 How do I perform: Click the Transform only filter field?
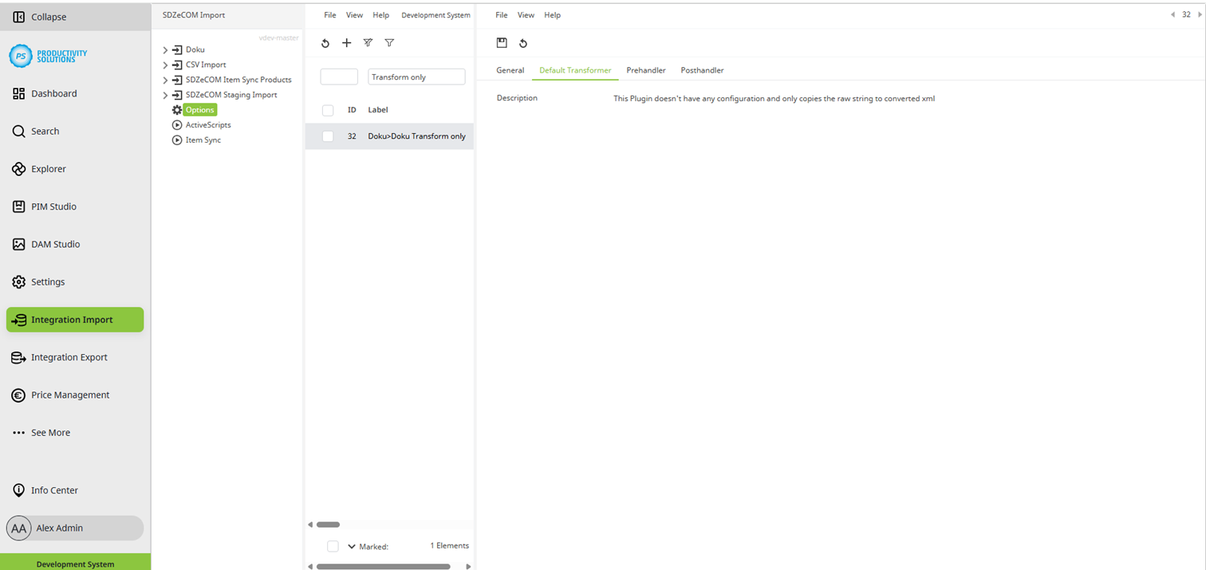pos(415,77)
